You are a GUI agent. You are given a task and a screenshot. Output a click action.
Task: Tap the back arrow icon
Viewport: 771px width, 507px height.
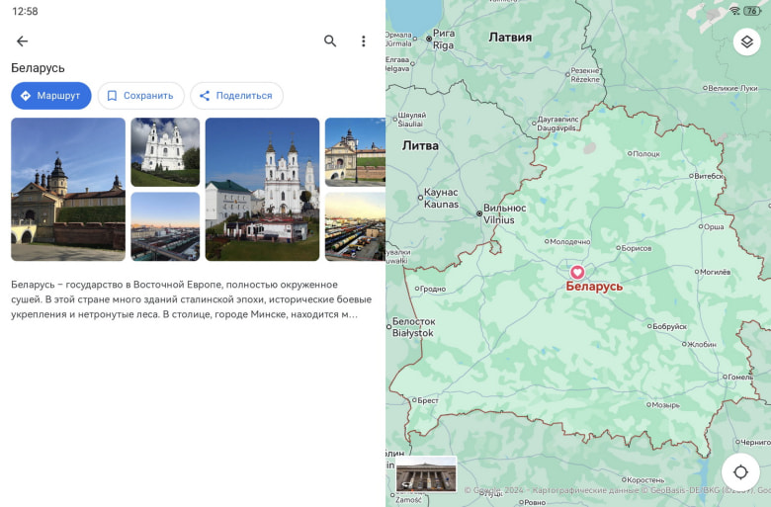[x=22, y=42]
